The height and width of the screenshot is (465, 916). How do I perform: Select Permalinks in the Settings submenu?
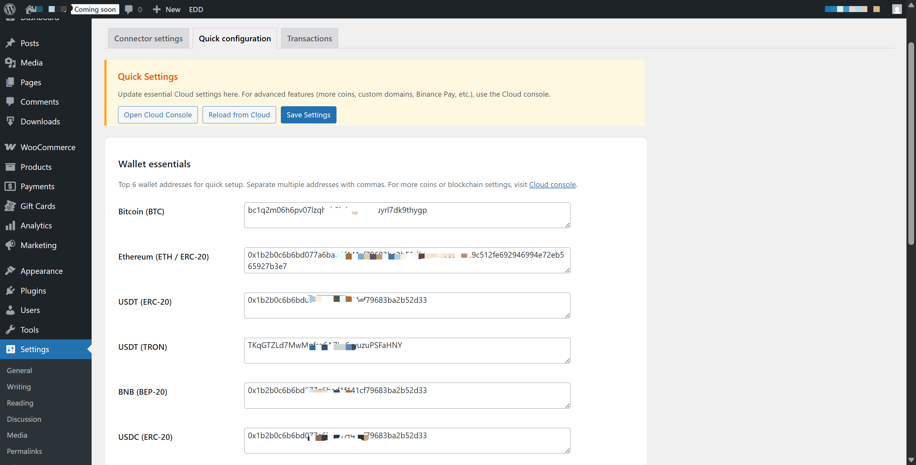24,451
